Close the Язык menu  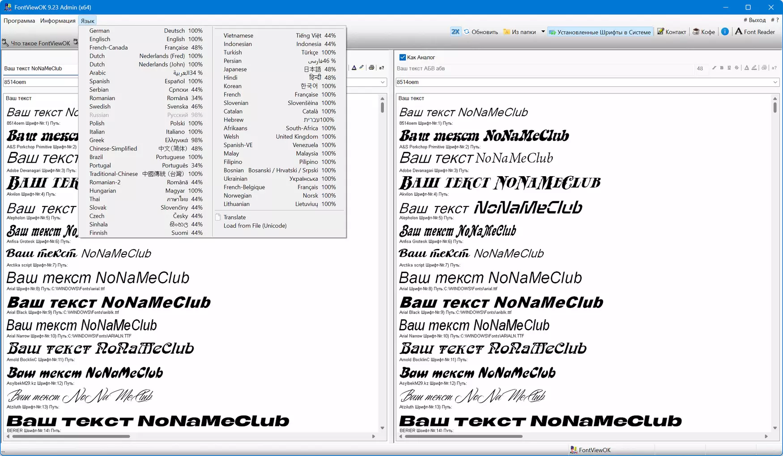(88, 21)
